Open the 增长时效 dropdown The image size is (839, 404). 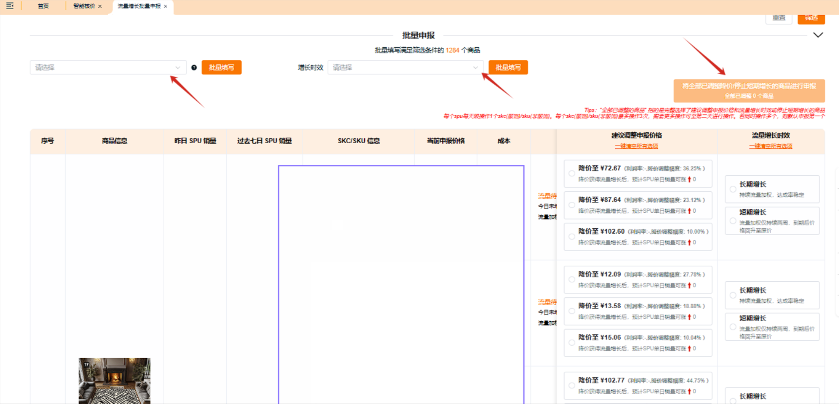[x=405, y=68]
